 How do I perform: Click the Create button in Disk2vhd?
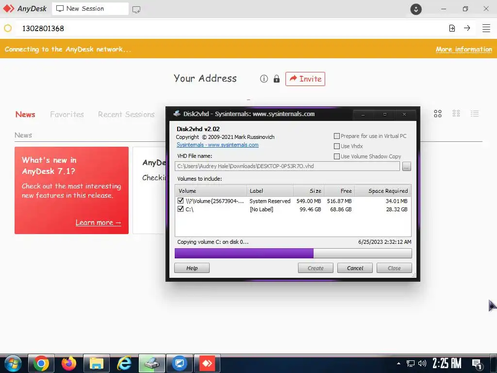click(x=315, y=268)
